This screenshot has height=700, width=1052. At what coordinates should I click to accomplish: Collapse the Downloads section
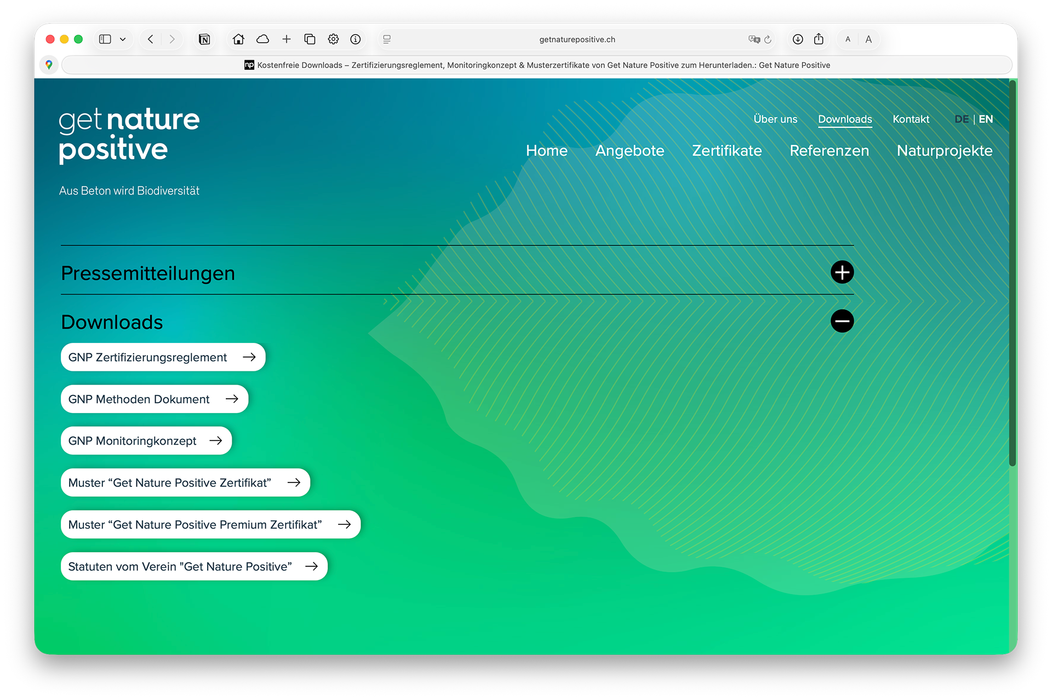tap(842, 321)
